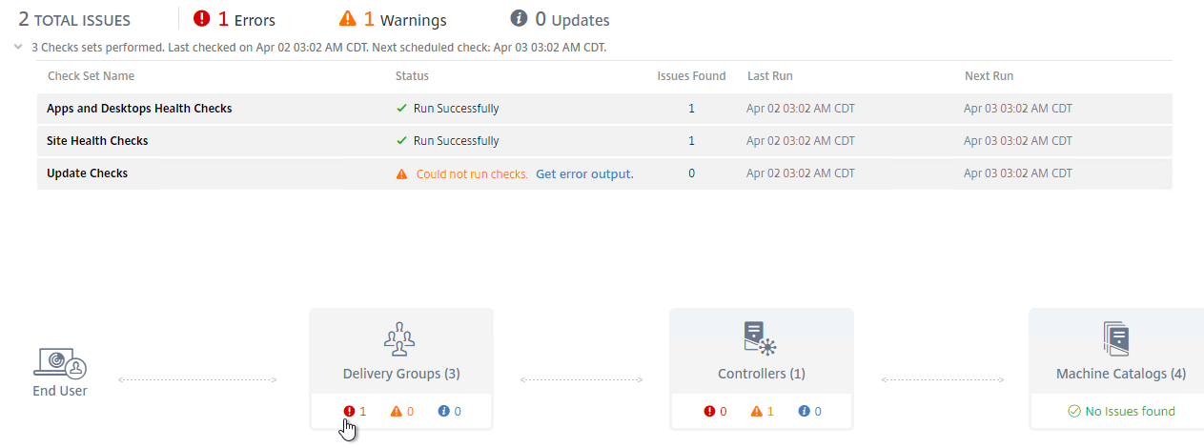Click the green checkmark beside No Issues found

pos(1073,412)
